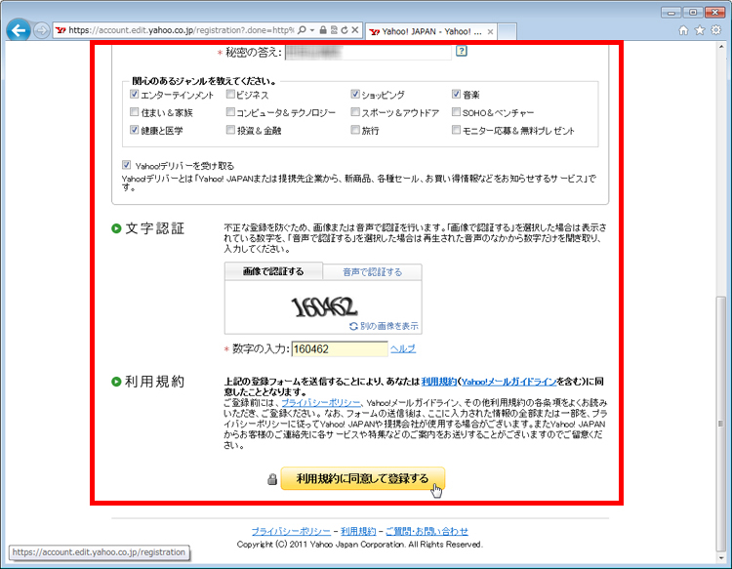Open the ヘルプ link near captcha
Screen dimensions: 732x569
(x=402, y=348)
